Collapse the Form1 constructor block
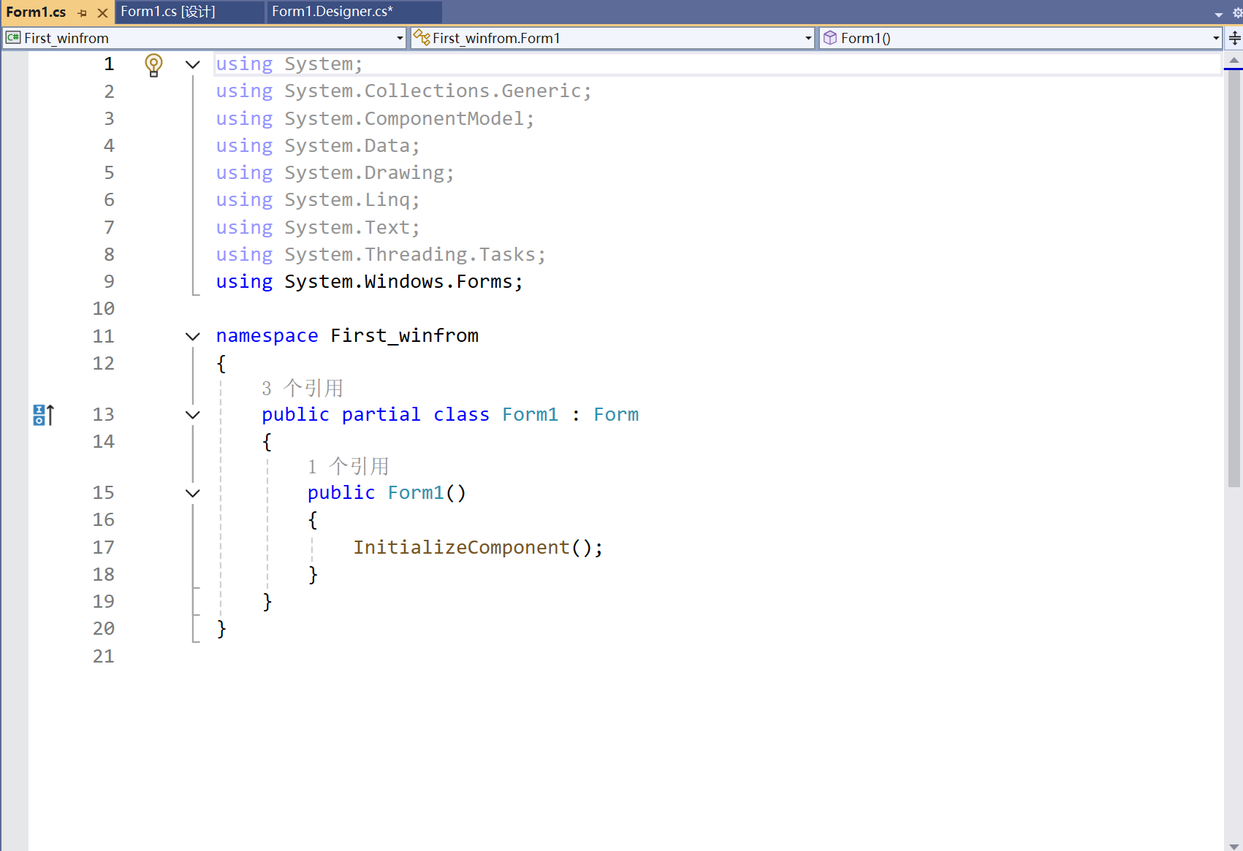This screenshot has height=851, width=1243. click(x=192, y=493)
